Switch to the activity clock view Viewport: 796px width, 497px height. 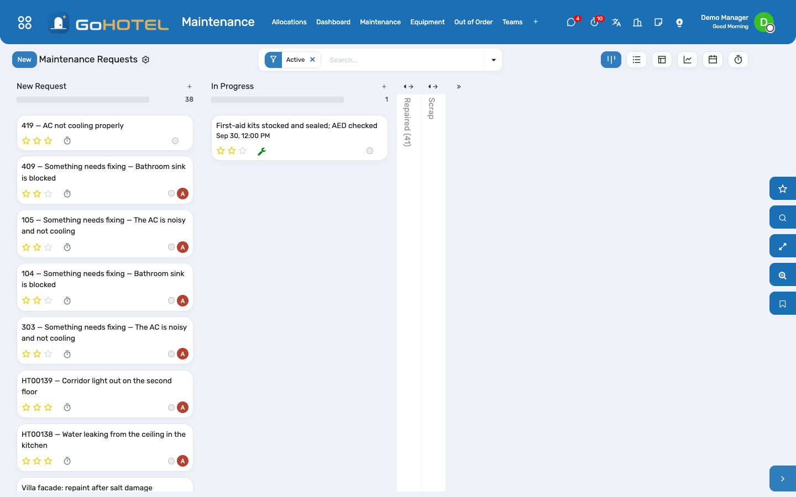(738, 60)
